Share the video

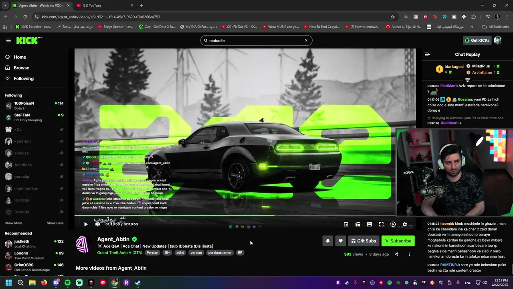click(396, 254)
